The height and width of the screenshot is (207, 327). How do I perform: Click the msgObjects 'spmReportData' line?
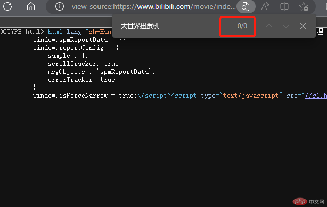pyautogui.click(x=101, y=72)
